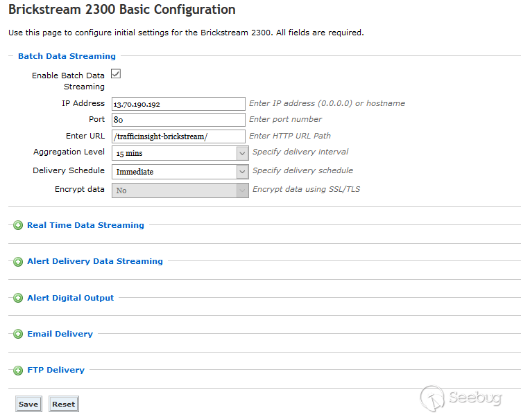Click into the Port number field
521x417 pixels.
[178, 120]
